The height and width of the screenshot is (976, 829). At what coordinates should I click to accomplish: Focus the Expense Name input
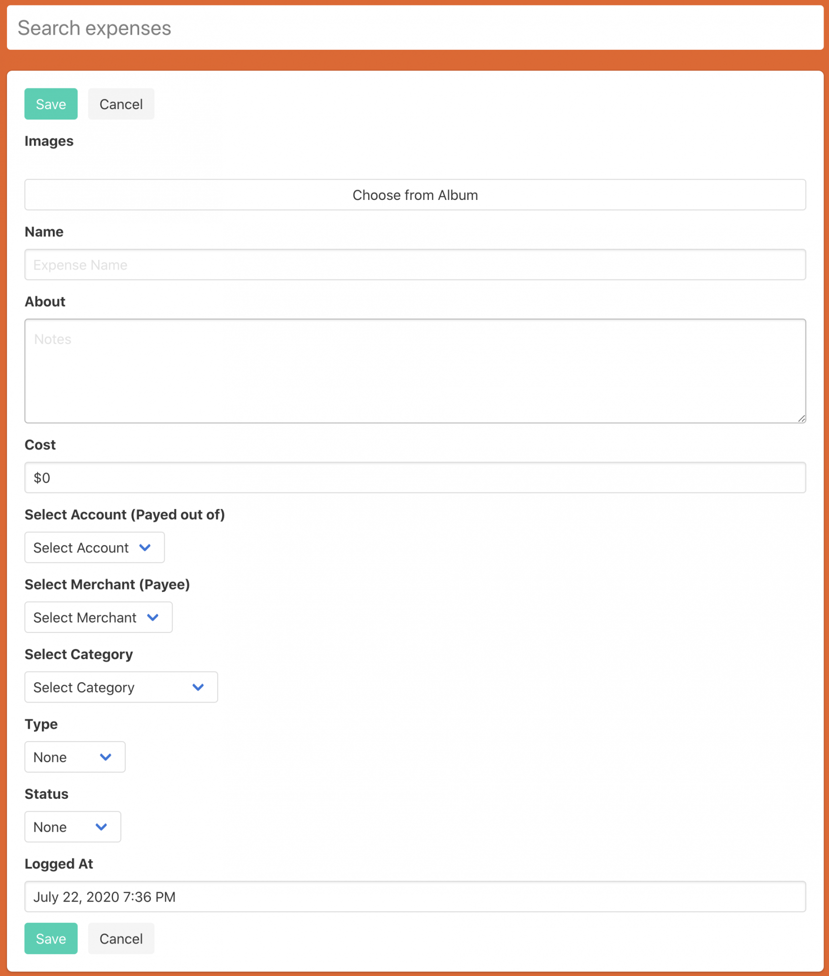[x=414, y=265]
